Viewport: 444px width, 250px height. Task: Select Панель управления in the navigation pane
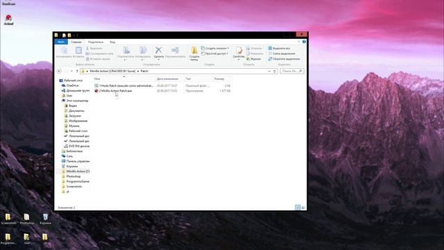[76, 161]
